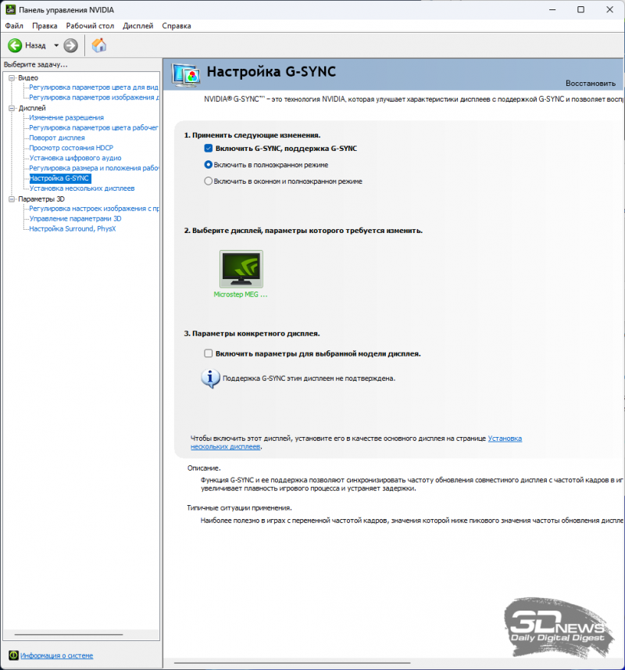The image size is (625, 670).
Task: Click the Назад button label
Action: point(35,45)
